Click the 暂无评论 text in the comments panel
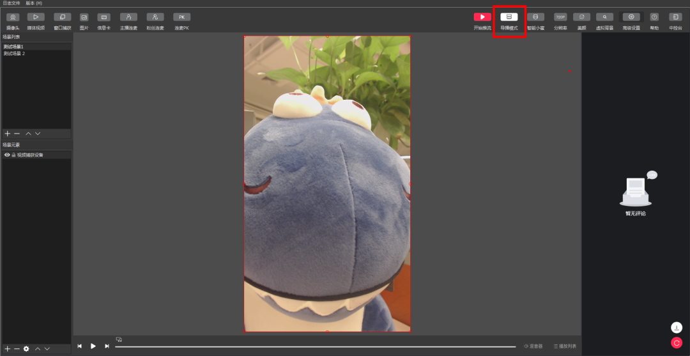Viewport: 690px width, 356px height. click(636, 213)
